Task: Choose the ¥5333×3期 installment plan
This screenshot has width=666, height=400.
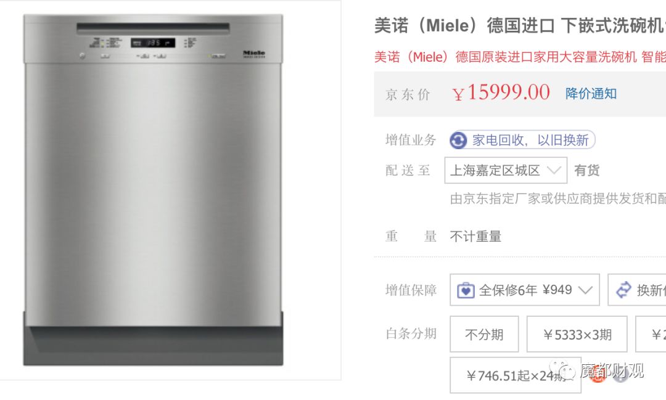Action: coord(577,335)
